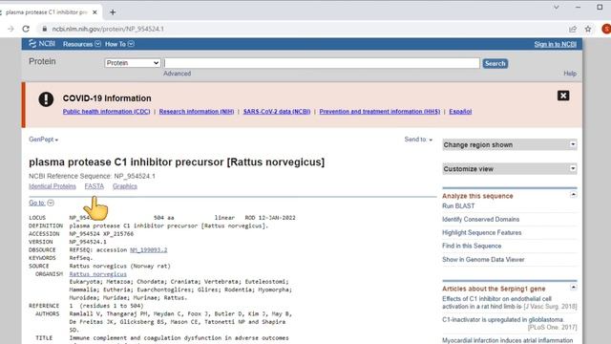Click Show in Genome Data Viewer

[x=483, y=259]
